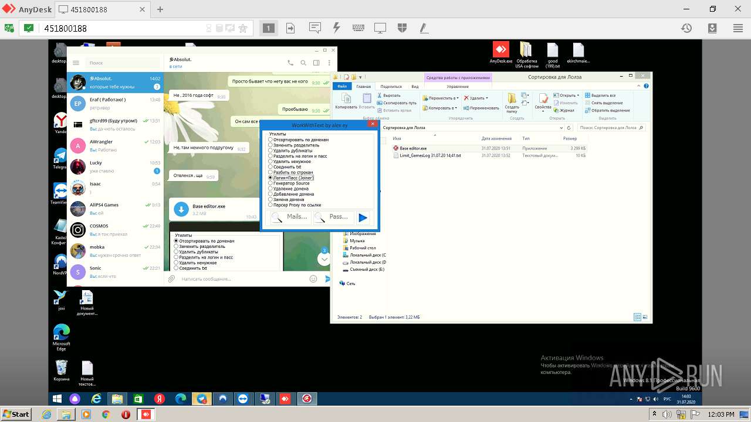Open Explorer help question mark icon
The height and width of the screenshot is (422, 751).
coord(645,86)
